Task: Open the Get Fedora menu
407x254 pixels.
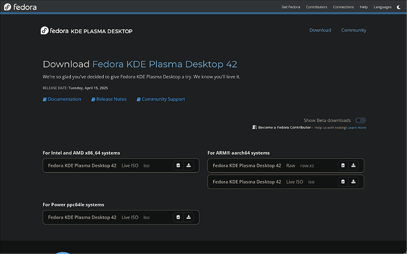Action: click(x=291, y=7)
